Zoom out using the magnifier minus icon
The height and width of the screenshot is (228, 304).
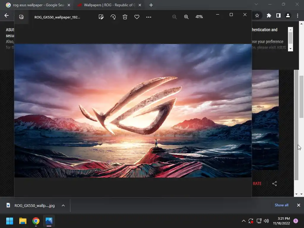175,17
